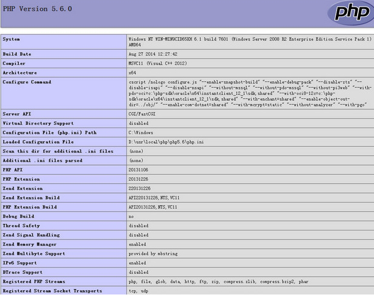
Task: Click Configuration File (php.ini) Path label
Action: (50, 132)
